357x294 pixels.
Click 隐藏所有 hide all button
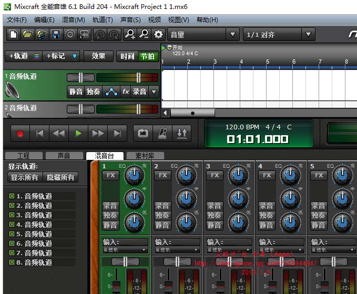point(60,177)
